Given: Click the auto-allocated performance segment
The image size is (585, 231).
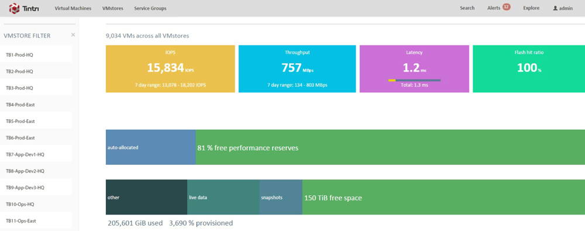Looking at the screenshot, I should coord(151,147).
